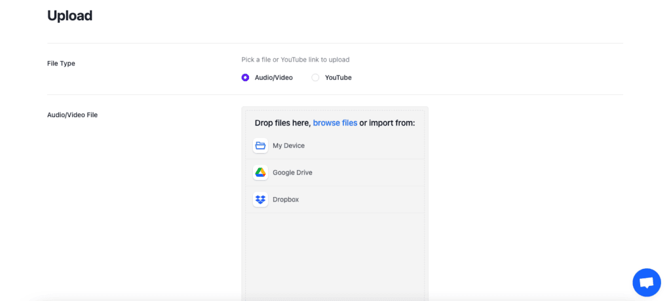Image resolution: width=671 pixels, height=301 pixels.
Task: Select the Audio/Video radio button
Action: [245, 78]
